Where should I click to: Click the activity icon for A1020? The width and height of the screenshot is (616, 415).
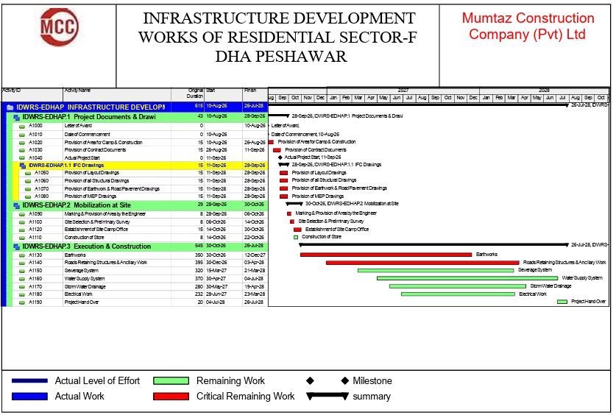click(22, 143)
